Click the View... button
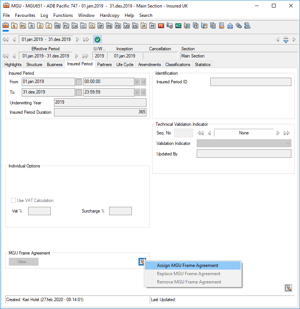Screen dimensions: 300x309 (x=24, y=262)
